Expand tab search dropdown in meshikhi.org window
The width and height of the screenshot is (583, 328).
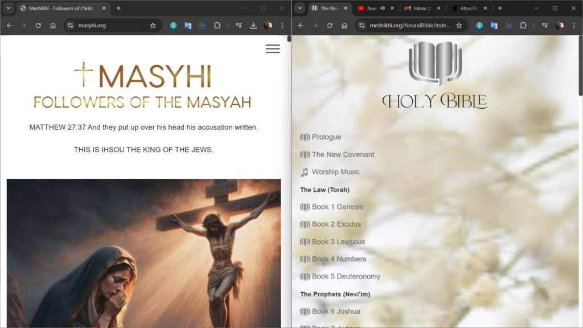click(x=300, y=9)
